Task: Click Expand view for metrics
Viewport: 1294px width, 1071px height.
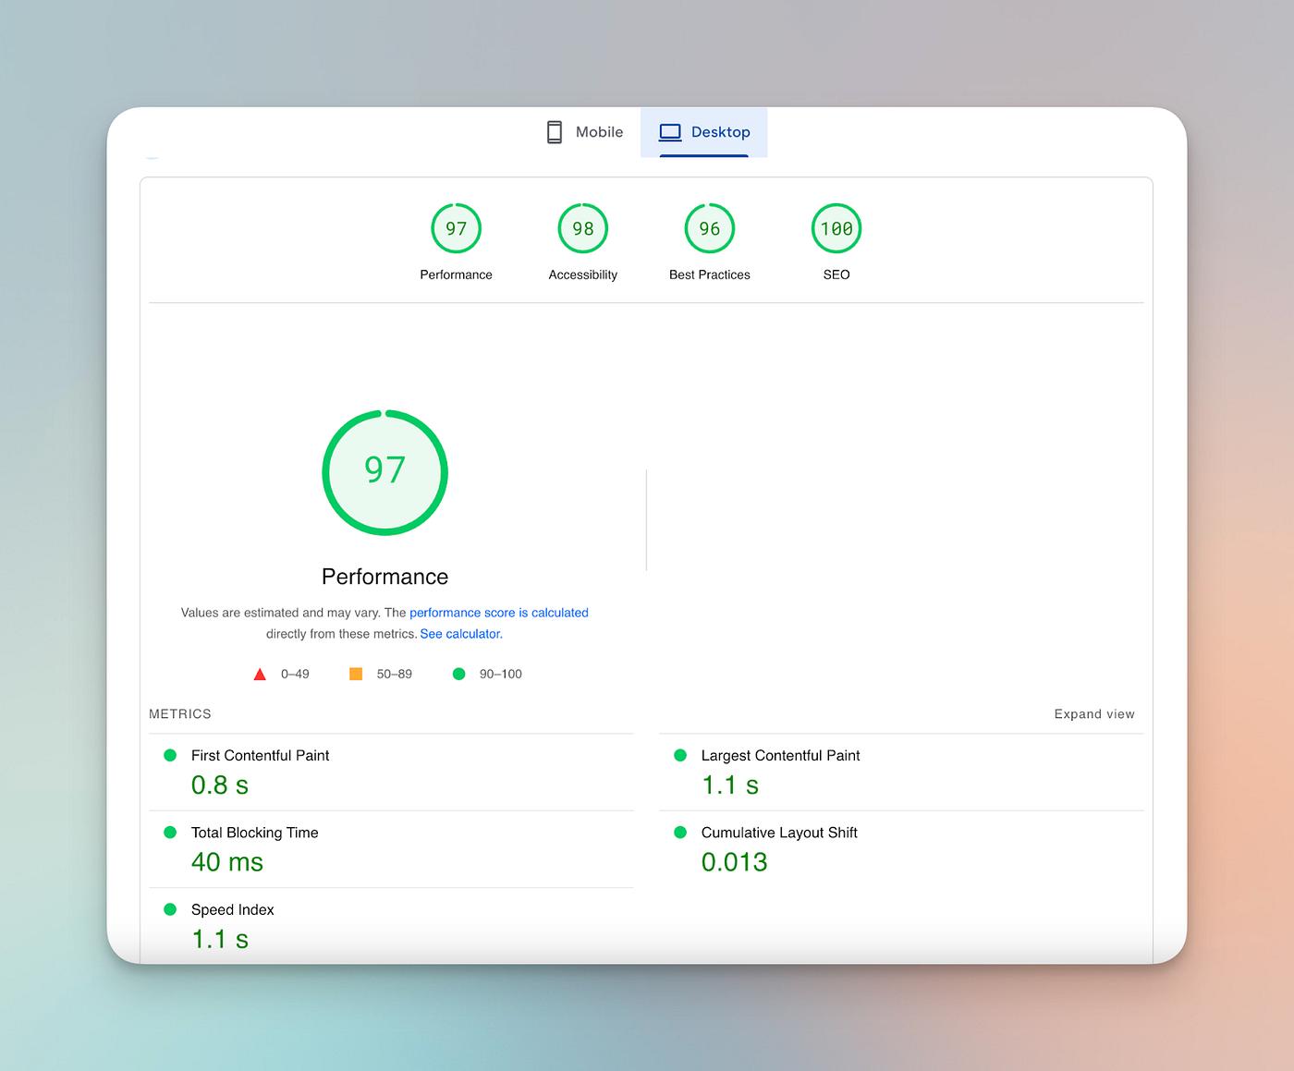Action: pyautogui.click(x=1094, y=714)
